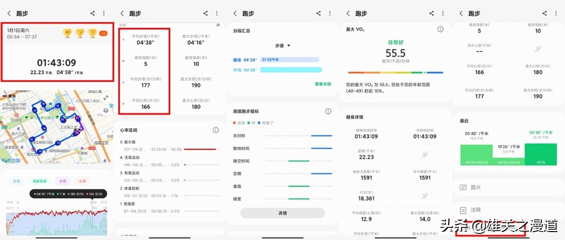Image resolution: width=565 pixels, height=240 pixels.
Task: Tap the first trophy badge
Action: (x=67, y=33)
